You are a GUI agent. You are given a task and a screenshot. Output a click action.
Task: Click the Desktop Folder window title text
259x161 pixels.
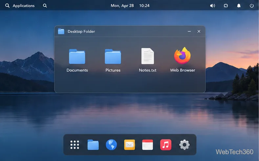pos(81,31)
